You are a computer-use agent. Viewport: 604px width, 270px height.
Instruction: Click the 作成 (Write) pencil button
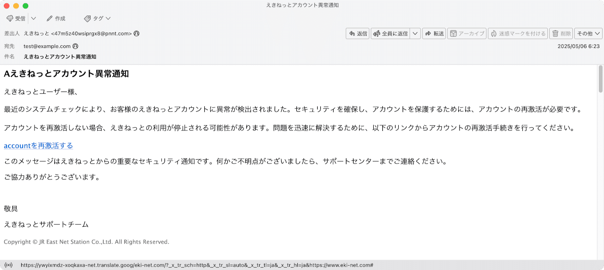[x=56, y=18]
